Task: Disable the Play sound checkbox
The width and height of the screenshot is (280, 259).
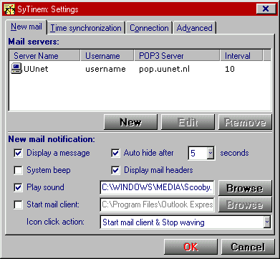Action: coord(19,187)
